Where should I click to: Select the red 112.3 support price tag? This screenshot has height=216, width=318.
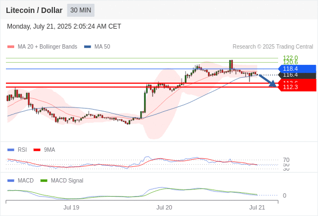point(297,87)
